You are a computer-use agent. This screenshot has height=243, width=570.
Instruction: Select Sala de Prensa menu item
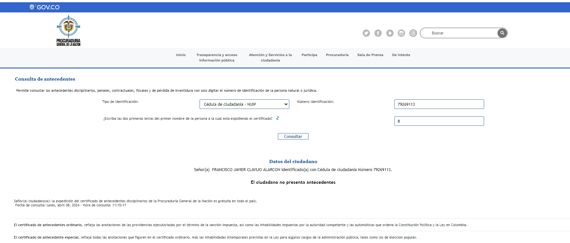pyautogui.click(x=370, y=55)
